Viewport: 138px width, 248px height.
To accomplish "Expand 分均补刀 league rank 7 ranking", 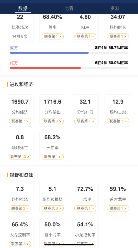I will pos(85,121).
